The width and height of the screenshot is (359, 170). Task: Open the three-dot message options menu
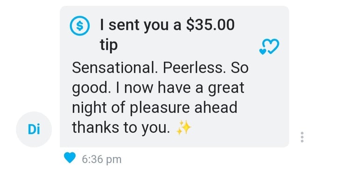302,137
